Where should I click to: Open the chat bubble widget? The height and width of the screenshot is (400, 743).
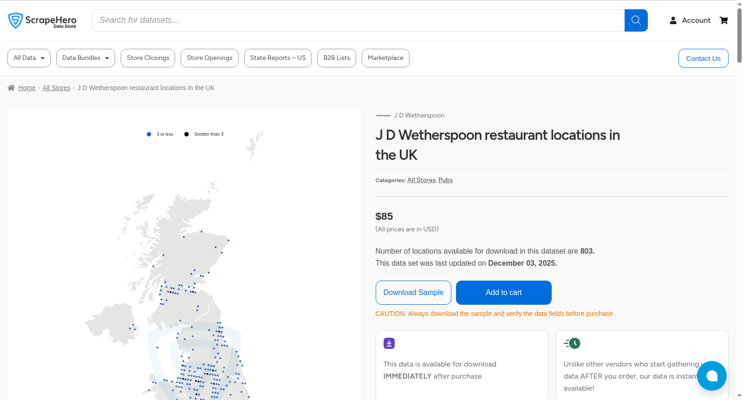(711, 376)
